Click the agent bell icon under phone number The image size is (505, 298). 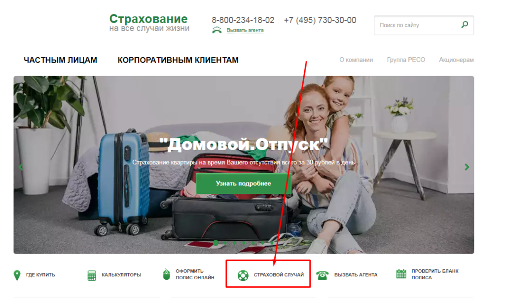(x=217, y=30)
